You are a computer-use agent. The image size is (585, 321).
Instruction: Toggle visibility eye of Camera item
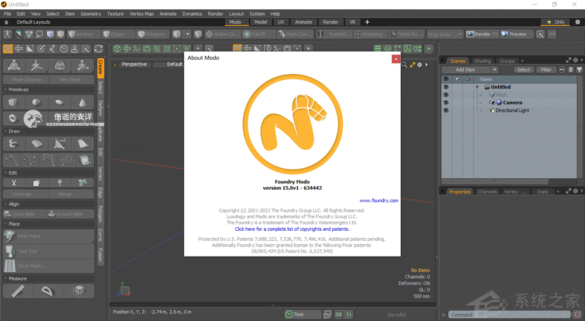[446, 103]
